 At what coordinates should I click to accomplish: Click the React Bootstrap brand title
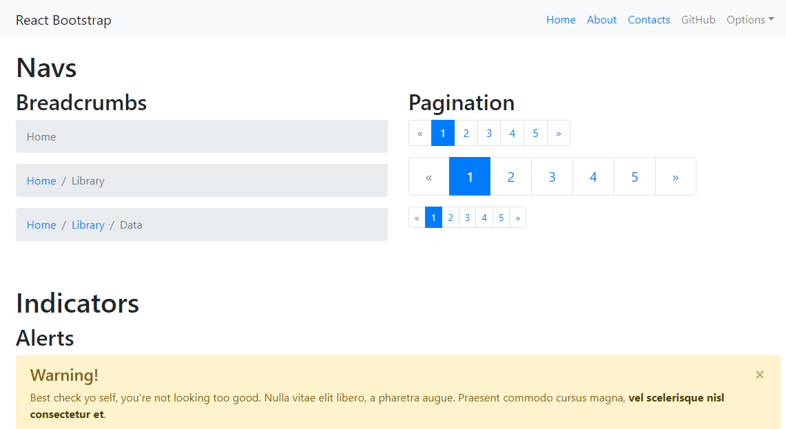(63, 20)
